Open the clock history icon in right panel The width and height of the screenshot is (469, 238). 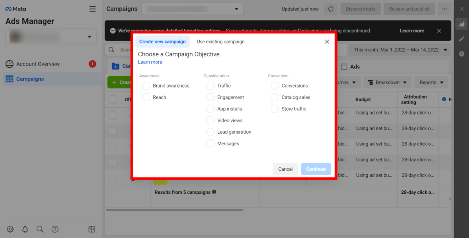[462, 54]
